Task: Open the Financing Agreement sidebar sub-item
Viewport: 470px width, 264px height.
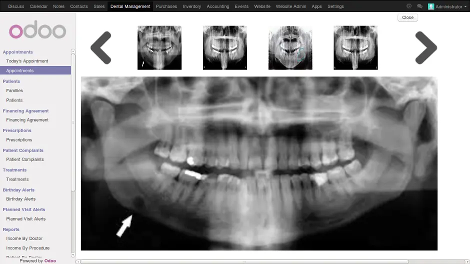Action: tap(27, 120)
